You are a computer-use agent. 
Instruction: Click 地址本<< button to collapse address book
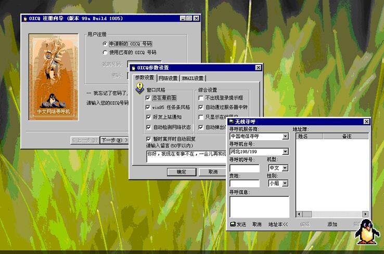click(278, 224)
